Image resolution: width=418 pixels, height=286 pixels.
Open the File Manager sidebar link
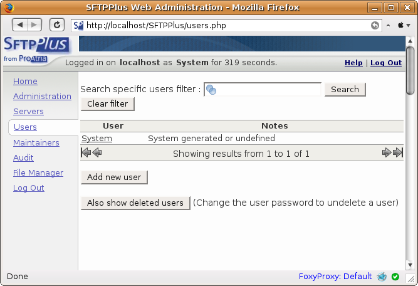click(38, 173)
